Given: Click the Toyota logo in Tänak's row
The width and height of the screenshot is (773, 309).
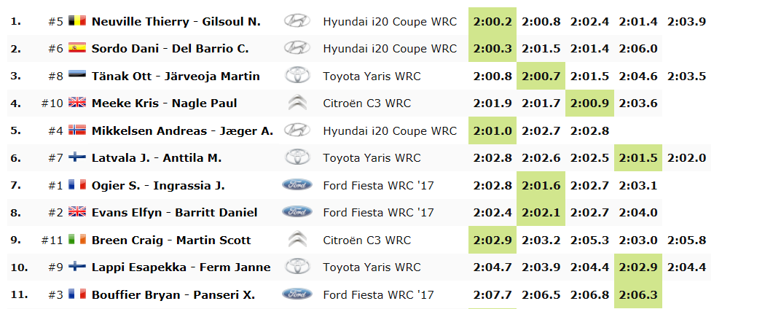Looking at the screenshot, I should click(297, 77).
